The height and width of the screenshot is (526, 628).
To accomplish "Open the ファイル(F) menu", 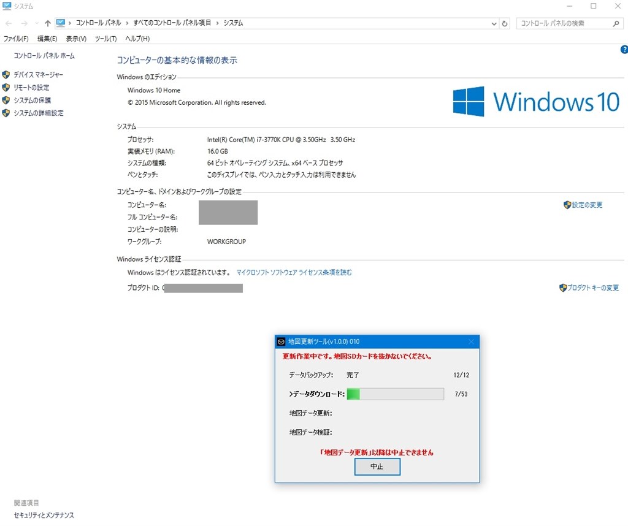I will pos(16,39).
